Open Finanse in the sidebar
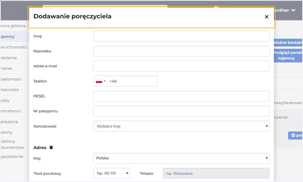This screenshot has height=182, width=303. click(x=6, y=68)
